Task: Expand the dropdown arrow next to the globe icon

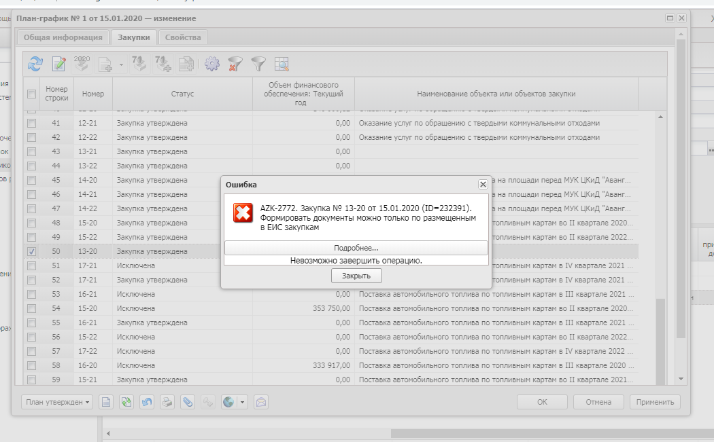Action: pyautogui.click(x=242, y=402)
